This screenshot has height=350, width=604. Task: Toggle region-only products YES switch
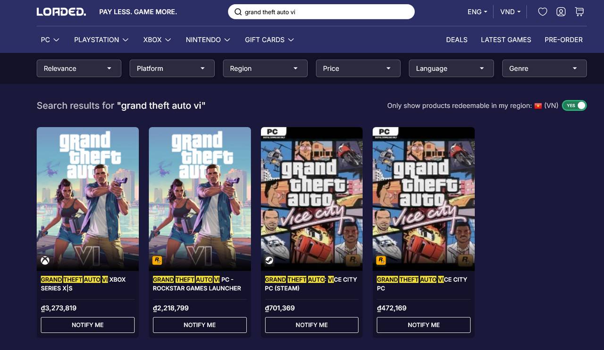(574, 106)
